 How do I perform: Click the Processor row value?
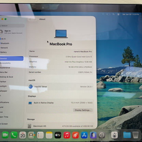pyautogui.click(x=79, y=57)
